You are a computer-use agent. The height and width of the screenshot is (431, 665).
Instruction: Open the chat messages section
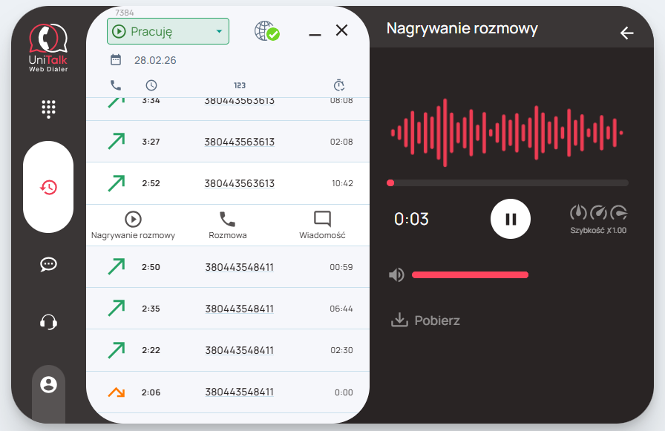[x=48, y=264]
